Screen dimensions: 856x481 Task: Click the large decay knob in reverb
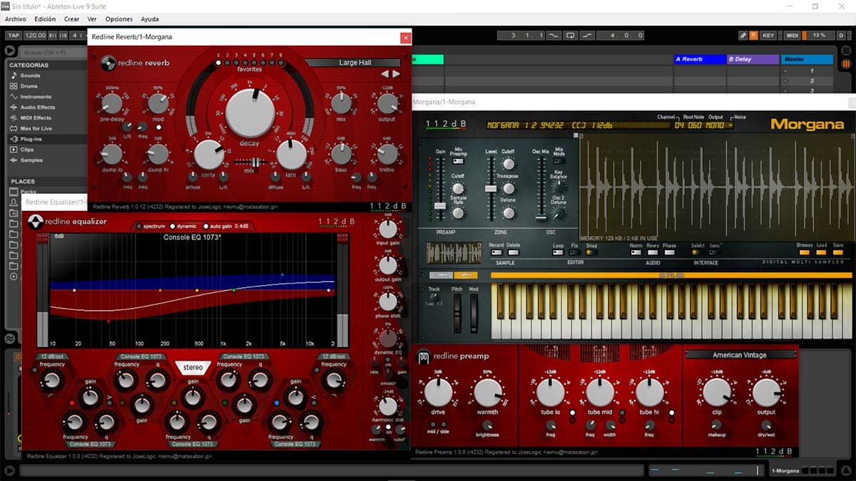click(x=250, y=113)
